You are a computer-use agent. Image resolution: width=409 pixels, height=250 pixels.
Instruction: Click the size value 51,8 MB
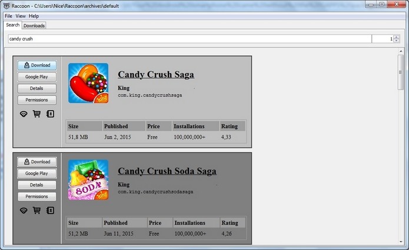pos(78,137)
